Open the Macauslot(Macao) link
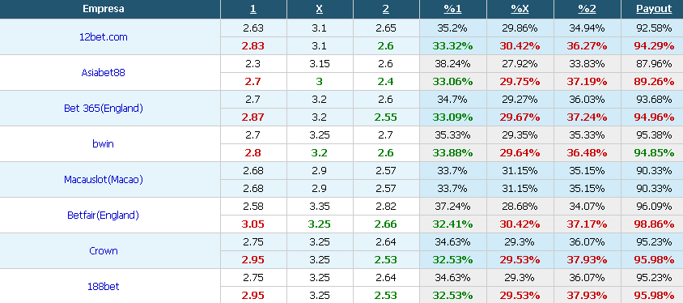Viewport: 683px width, 303px height. coord(104,180)
